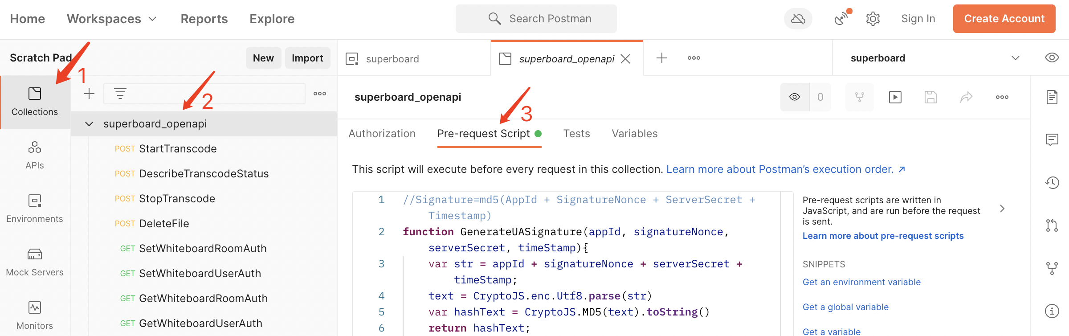Screen dimensions: 1069x336
Task: Open sidebar more options ellipsis
Action: (x=320, y=94)
